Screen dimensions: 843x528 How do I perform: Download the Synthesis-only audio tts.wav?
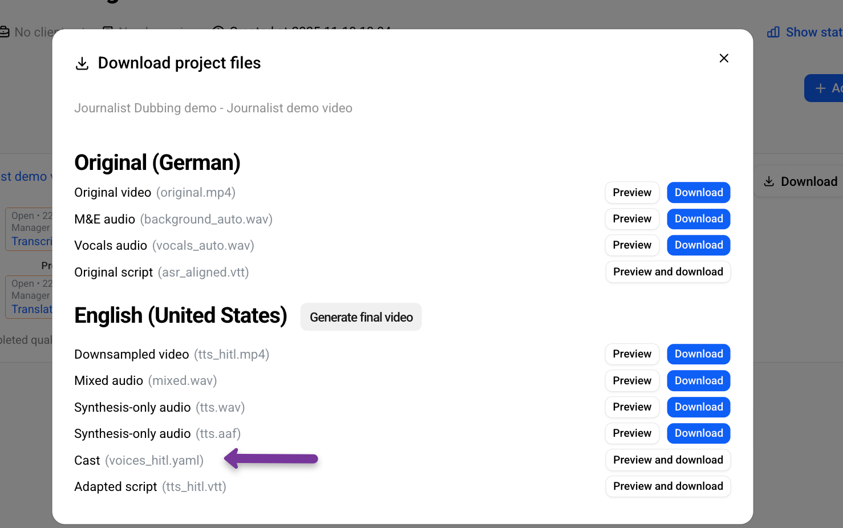[x=699, y=407]
